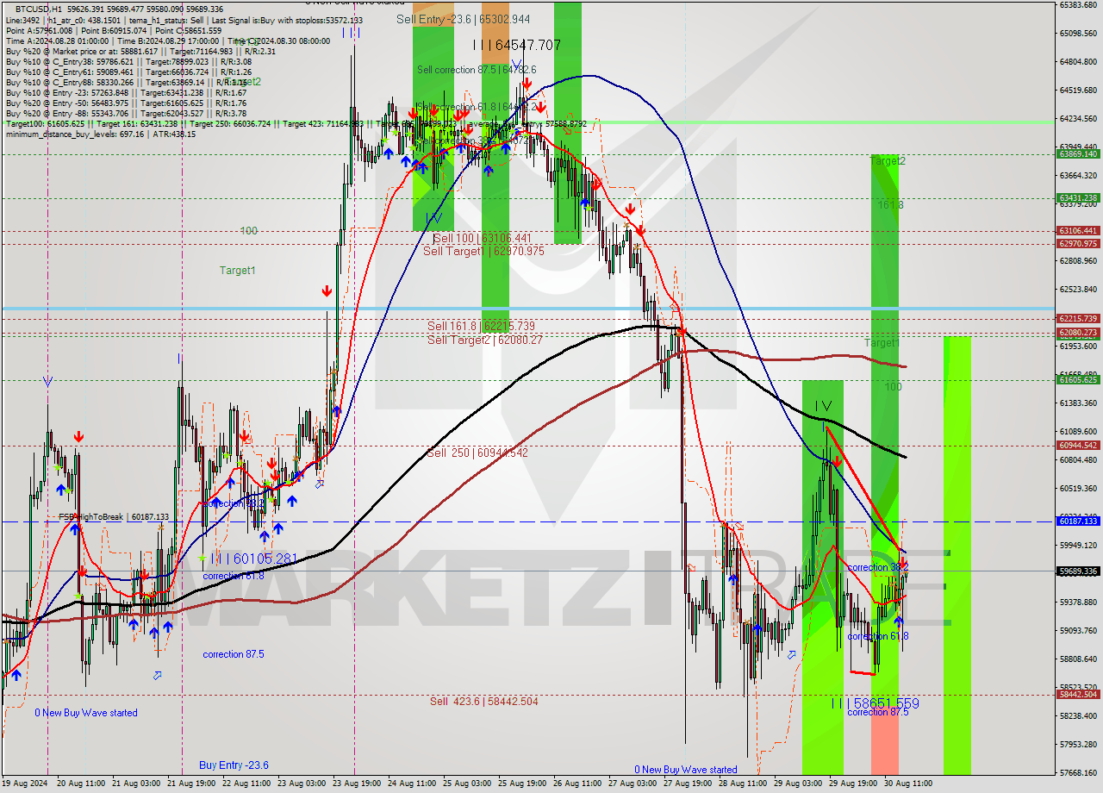This screenshot has height=793, width=1103.
Task: Select the 'I I I 60105.281' wave label
Action: pos(254,559)
